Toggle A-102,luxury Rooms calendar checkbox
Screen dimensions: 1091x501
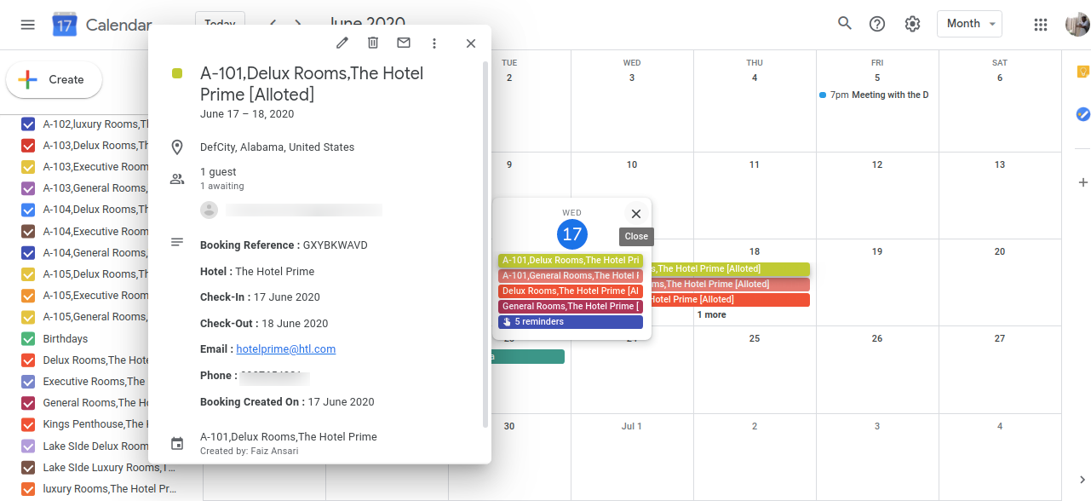point(28,124)
